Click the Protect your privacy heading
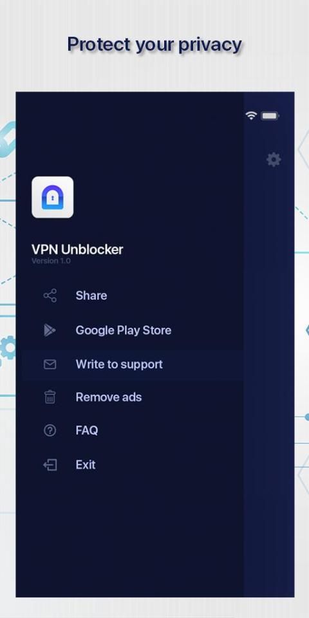Viewport: 309px width, 618px height. click(x=154, y=45)
